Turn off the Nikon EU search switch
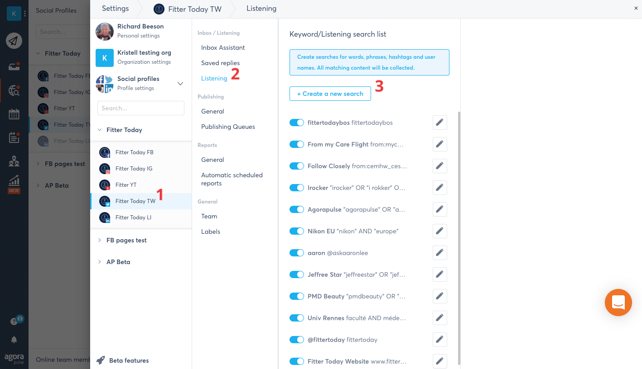Viewport: 642px width, 369px height. [x=297, y=231]
